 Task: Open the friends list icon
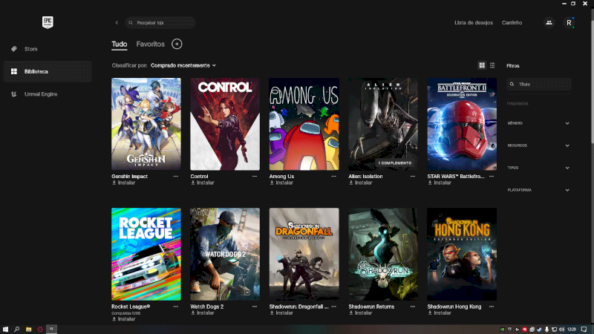pos(549,23)
